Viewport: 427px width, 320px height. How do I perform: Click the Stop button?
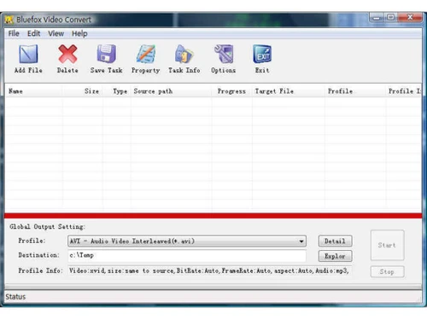(387, 271)
